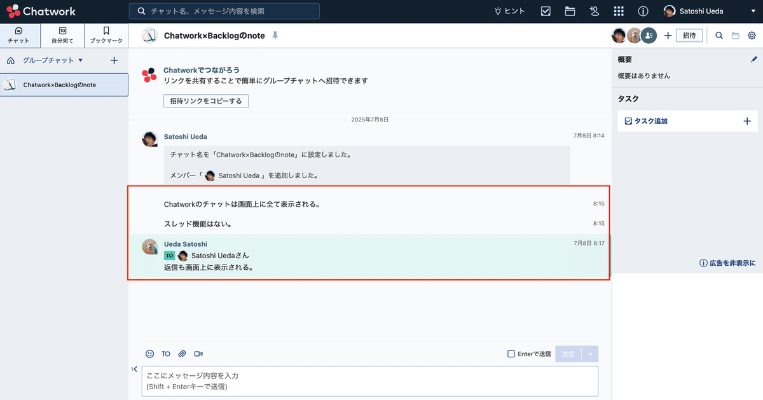
Task: Switch to the ブックマーク tab
Action: tap(106, 35)
